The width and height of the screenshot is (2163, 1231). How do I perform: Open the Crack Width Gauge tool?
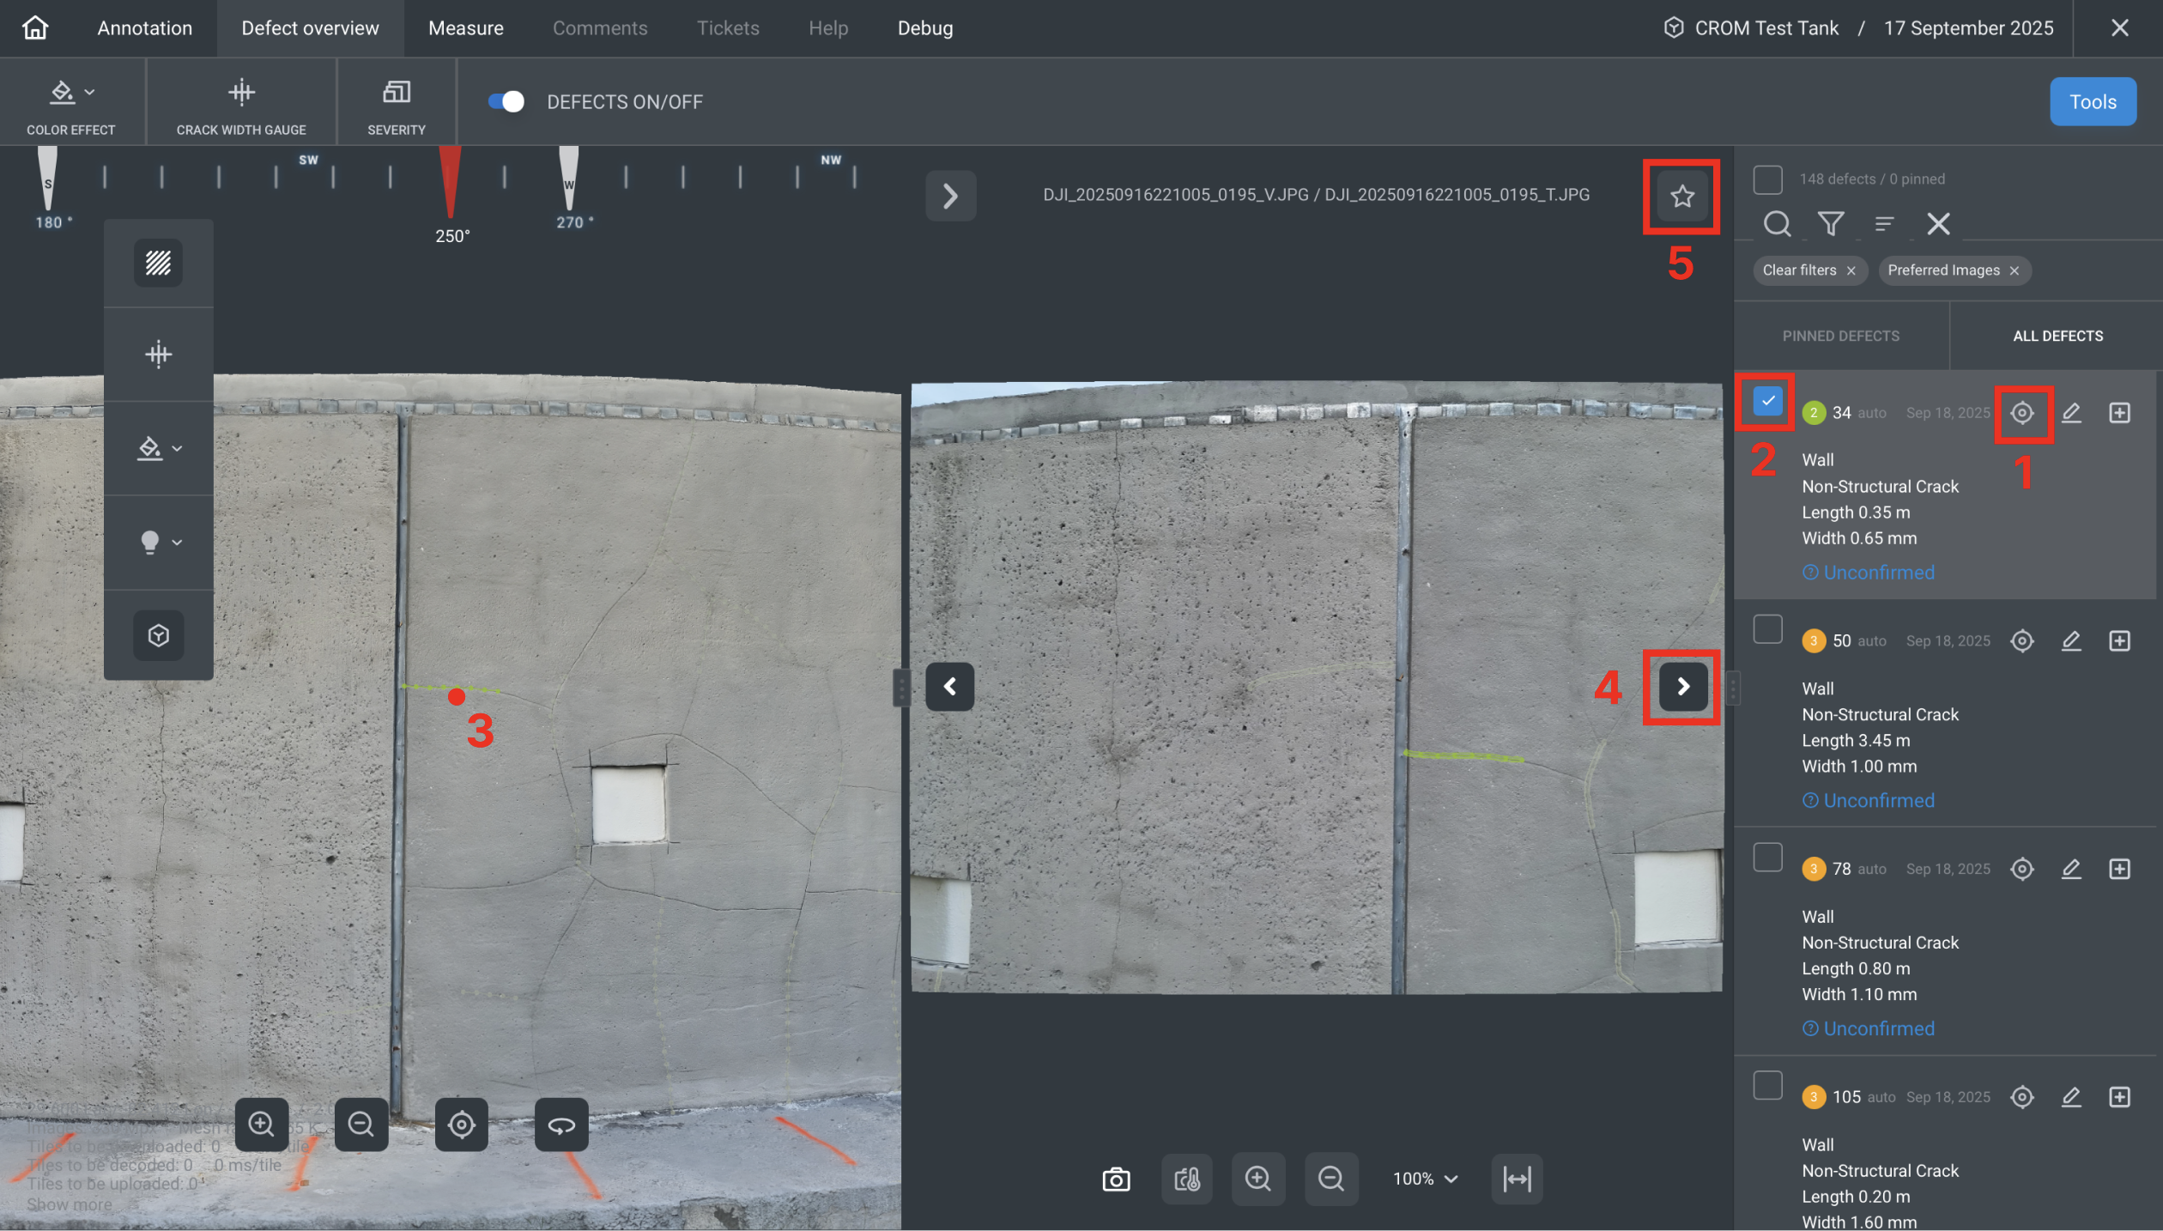pos(241,103)
